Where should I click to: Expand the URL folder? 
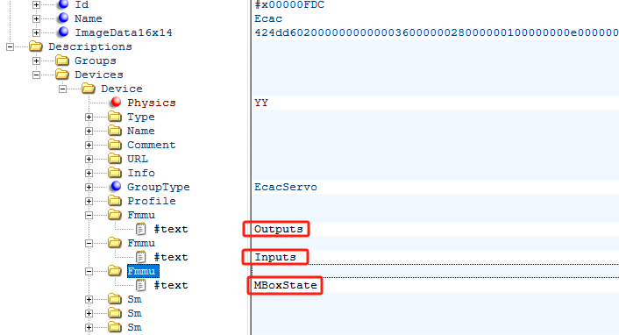click(x=89, y=159)
